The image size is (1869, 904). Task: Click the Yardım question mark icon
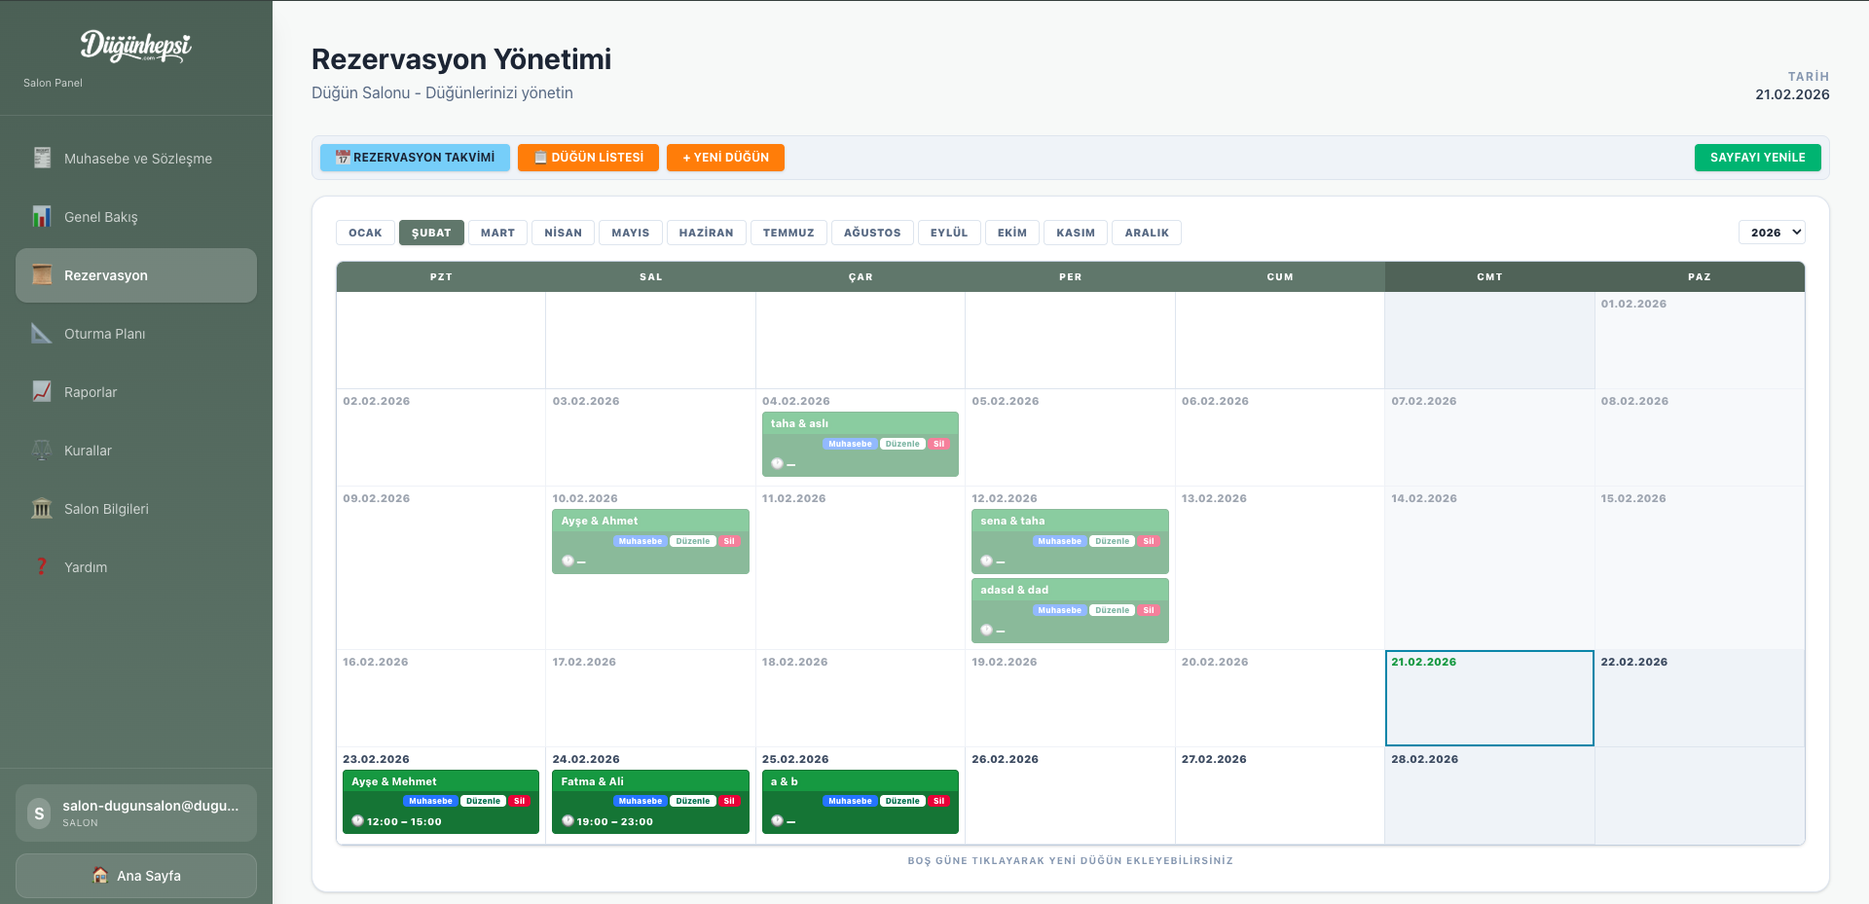tap(42, 566)
